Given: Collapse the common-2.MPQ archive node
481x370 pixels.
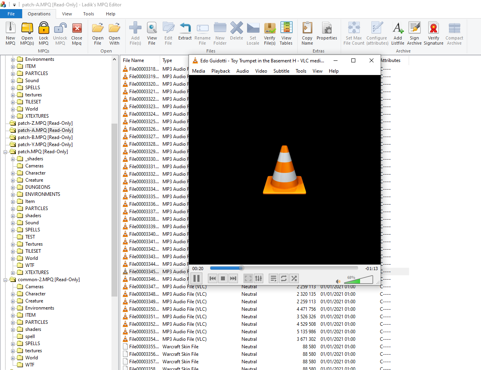Looking at the screenshot, I should point(6,280).
